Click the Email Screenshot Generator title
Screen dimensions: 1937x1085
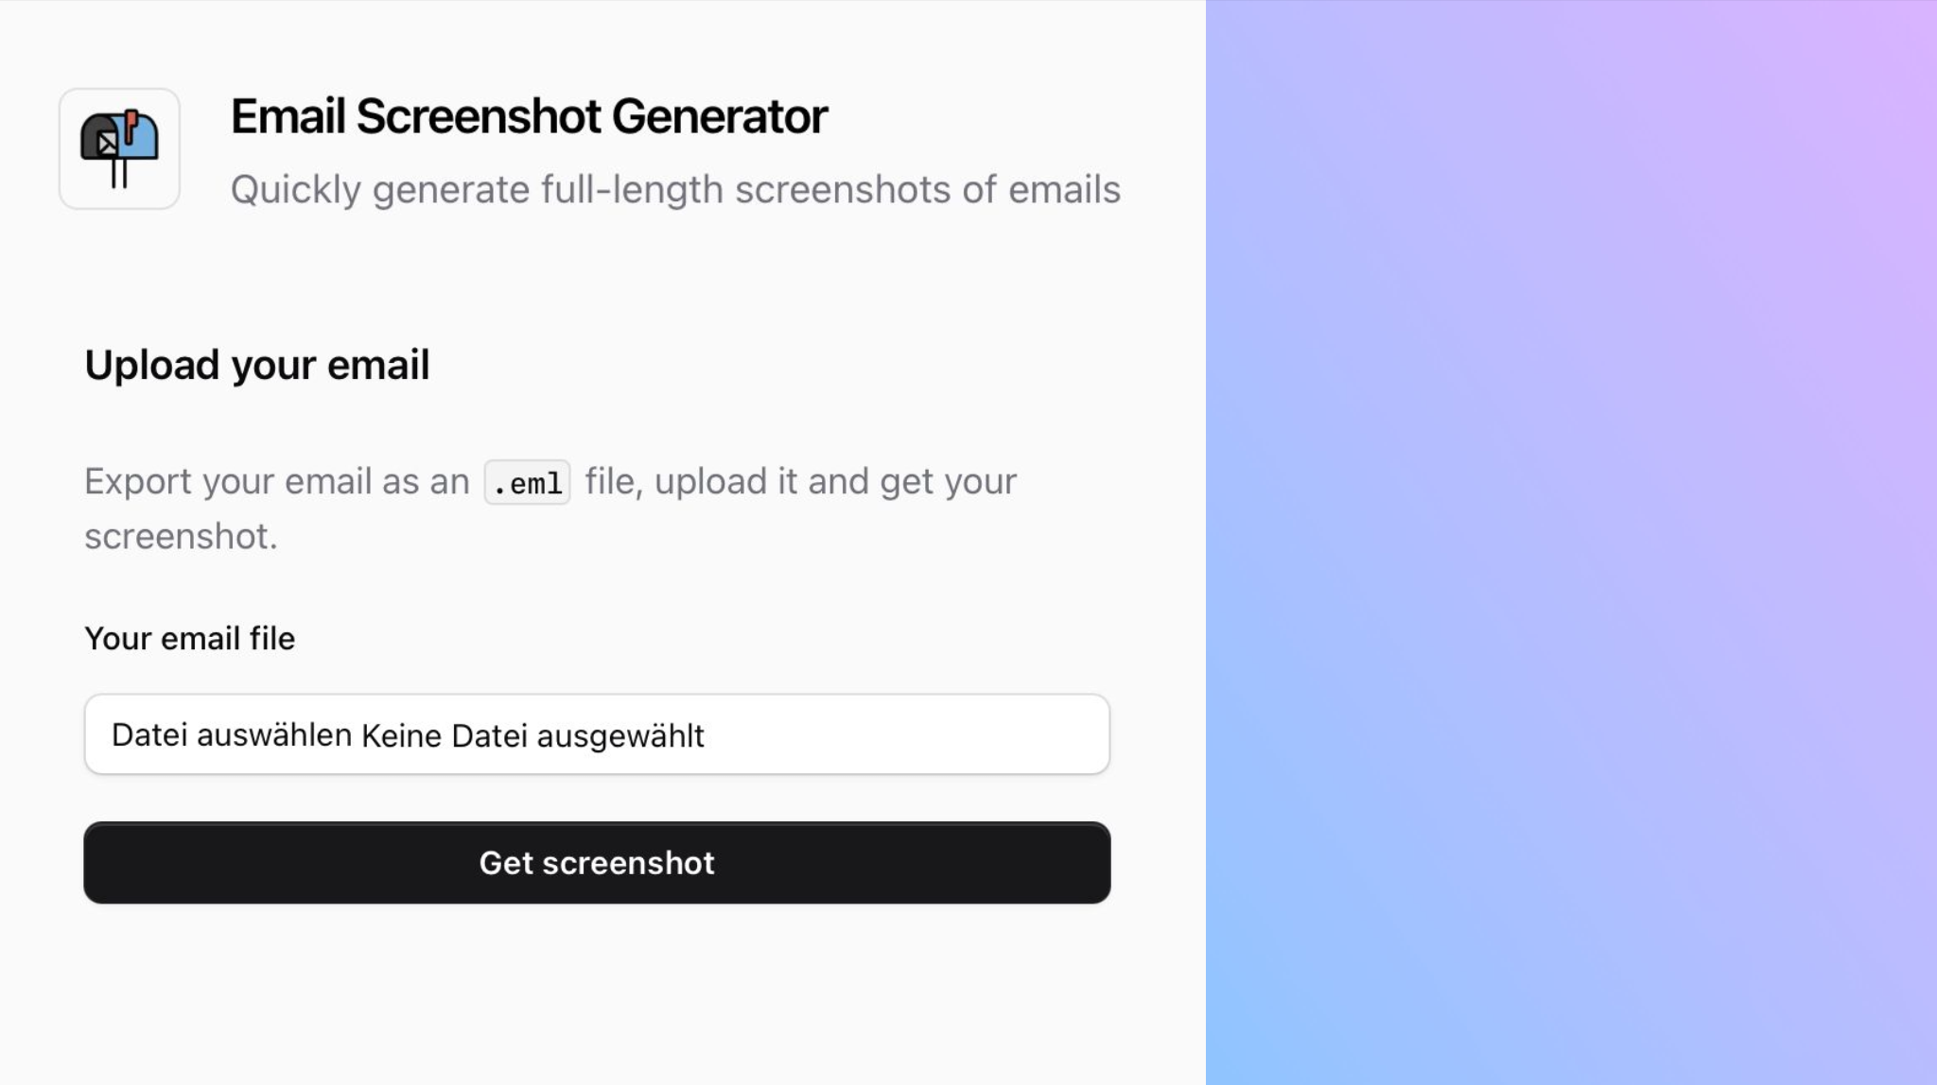coord(529,115)
